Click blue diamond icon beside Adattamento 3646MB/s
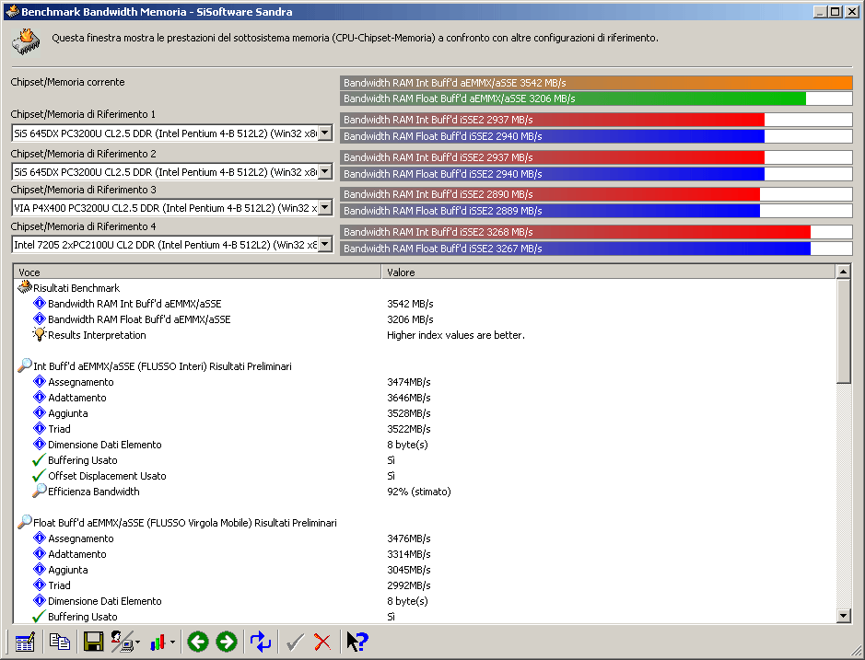The image size is (865, 660). tap(40, 397)
